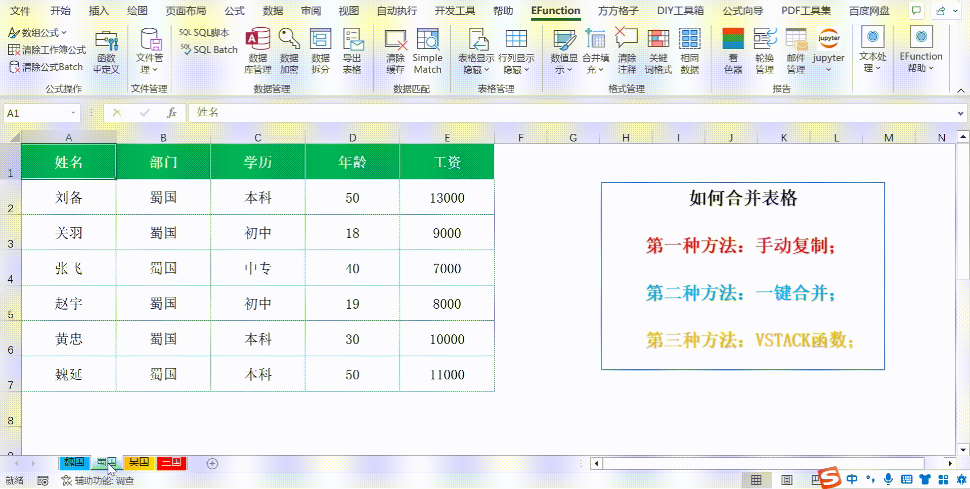Click the comments icon at top right
This screenshot has width=970, height=489.
pyautogui.click(x=916, y=11)
